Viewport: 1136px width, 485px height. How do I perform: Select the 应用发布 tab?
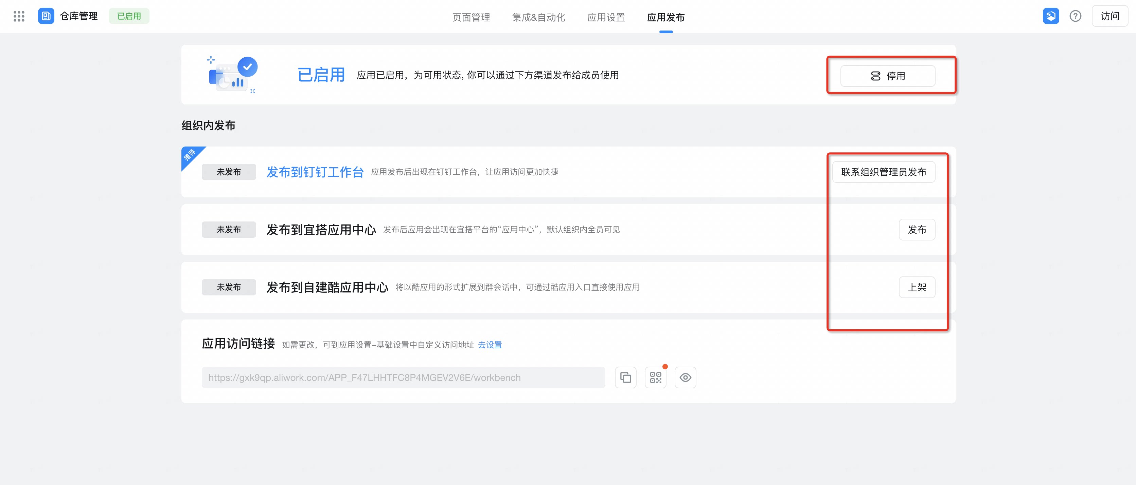pyautogui.click(x=665, y=17)
